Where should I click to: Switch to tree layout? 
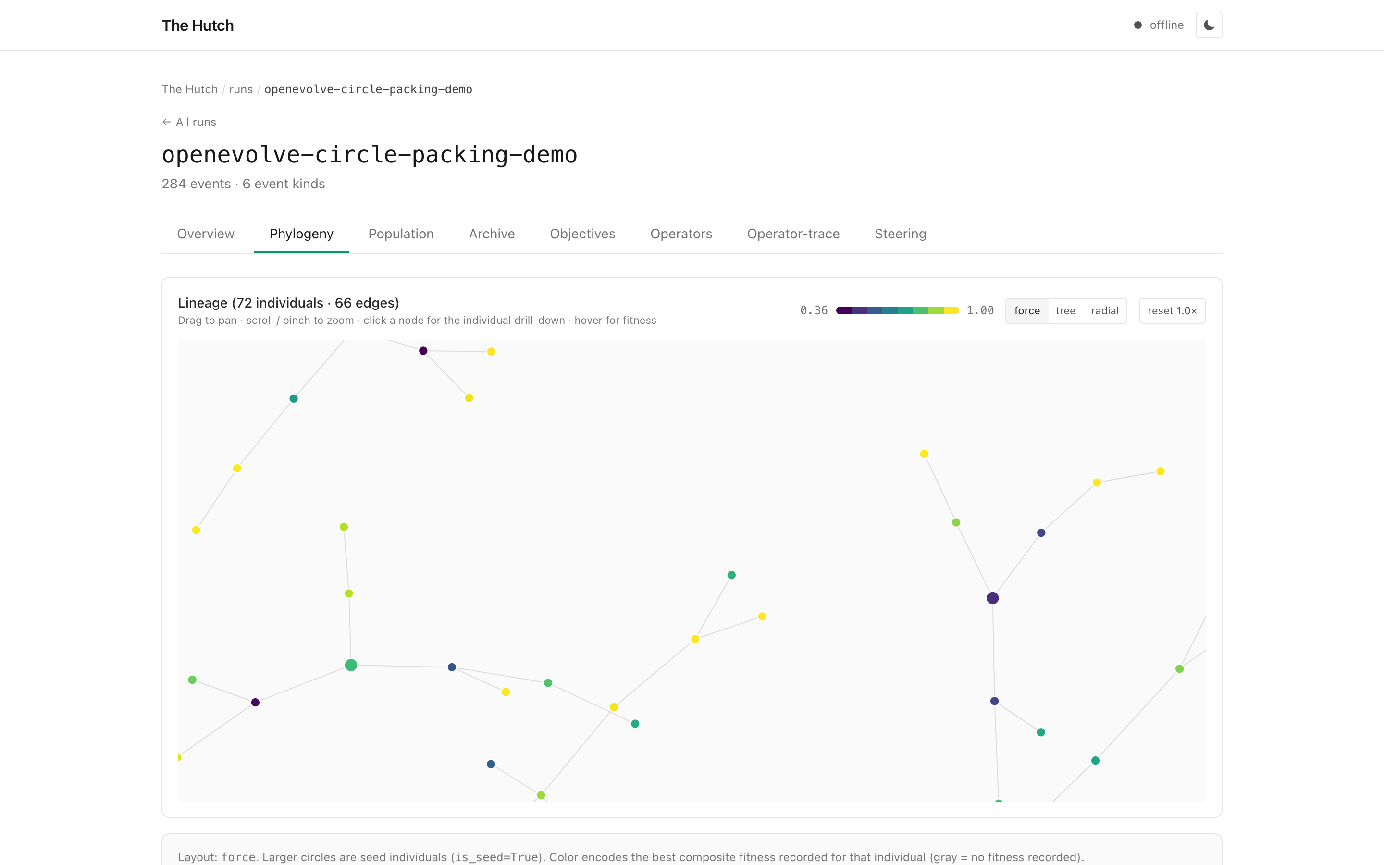pyautogui.click(x=1065, y=310)
